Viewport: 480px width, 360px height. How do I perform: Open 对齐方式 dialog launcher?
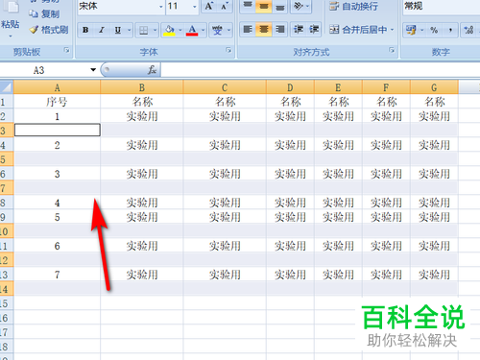click(x=392, y=50)
